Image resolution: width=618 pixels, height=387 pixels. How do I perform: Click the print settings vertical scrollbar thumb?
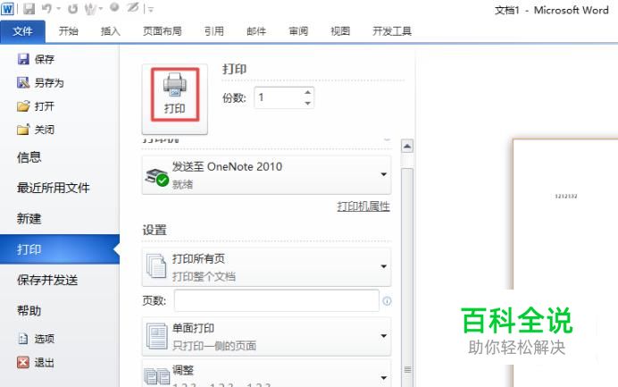407,277
